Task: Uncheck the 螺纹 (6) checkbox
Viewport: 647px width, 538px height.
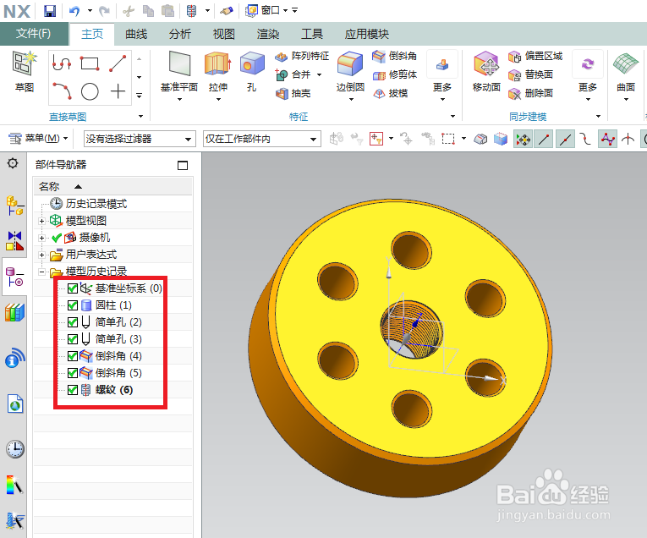Action: [x=73, y=390]
